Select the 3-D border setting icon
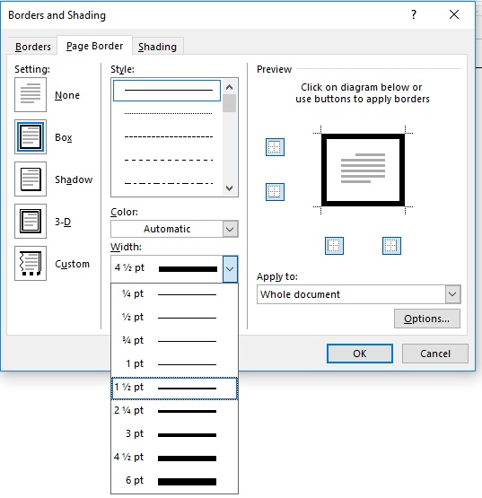The height and width of the screenshot is (498, 482). tap(31, 221)
